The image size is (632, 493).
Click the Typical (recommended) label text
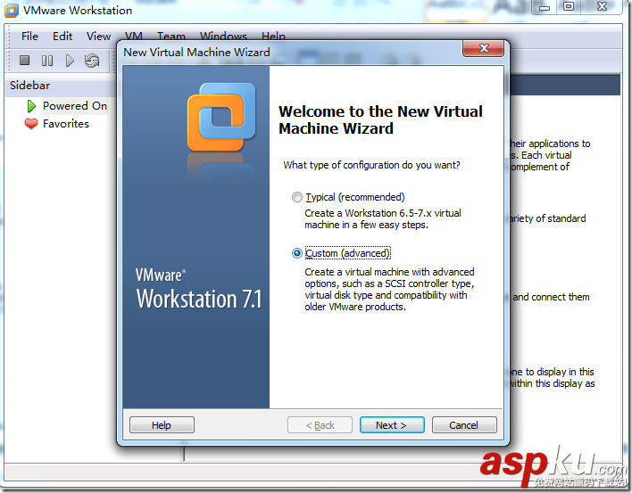[355, 197]
